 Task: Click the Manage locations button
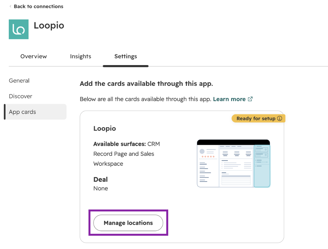click(128, 223)
